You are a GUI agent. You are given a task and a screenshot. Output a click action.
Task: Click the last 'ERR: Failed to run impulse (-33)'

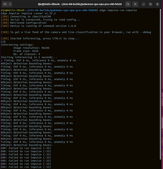coord(26,167)
